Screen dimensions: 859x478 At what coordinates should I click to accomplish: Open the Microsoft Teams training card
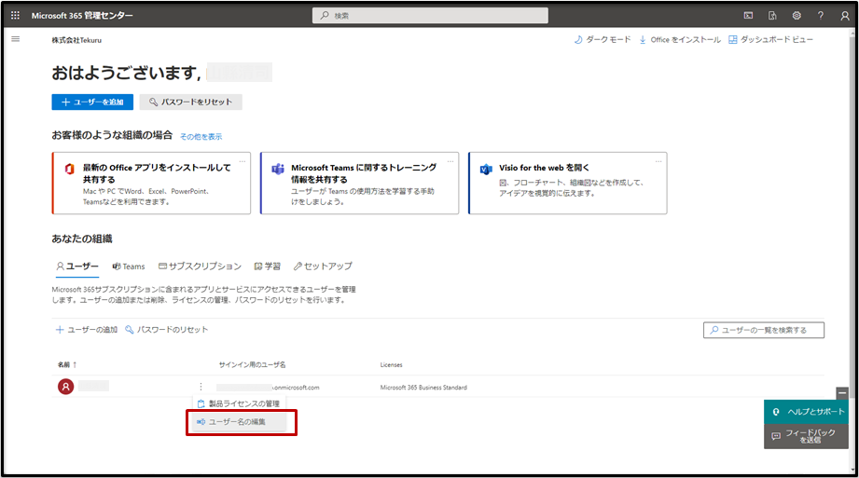pos(359,183)
